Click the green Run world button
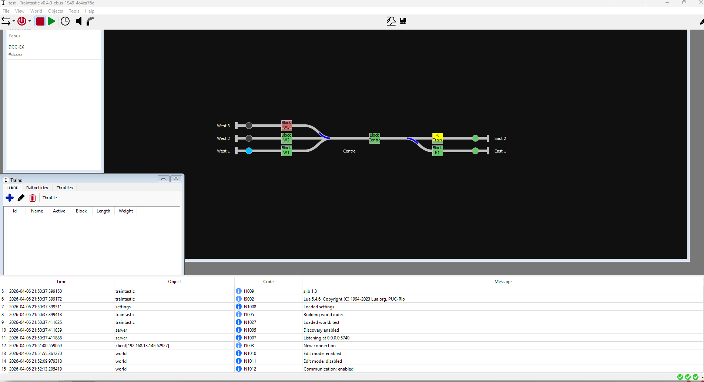Screen dimensions: 704x382 coord(51,21)
